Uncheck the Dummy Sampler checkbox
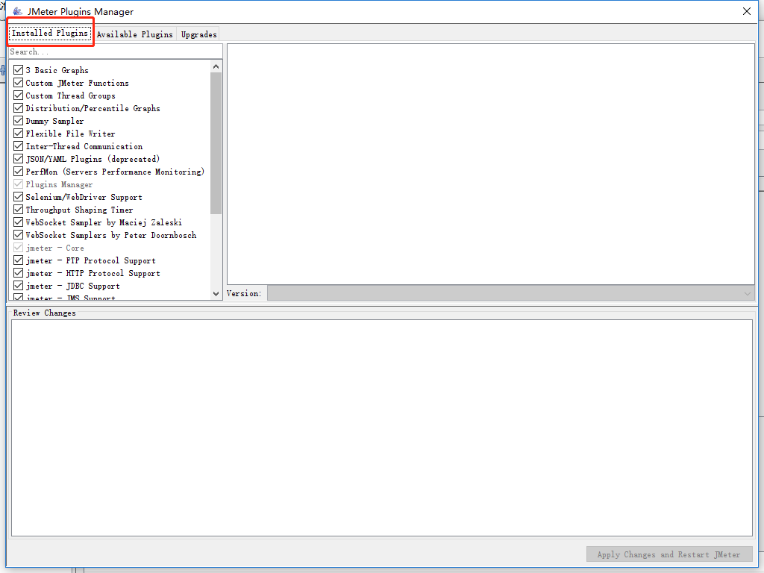Image resolution: width=764 pixels, height=573 pixels. [x=18, y=120]
